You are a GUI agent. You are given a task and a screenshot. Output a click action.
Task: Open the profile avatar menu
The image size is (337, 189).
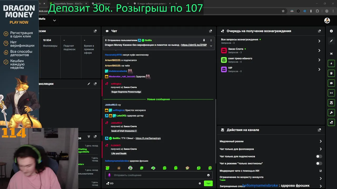click(x=327, y=20)
